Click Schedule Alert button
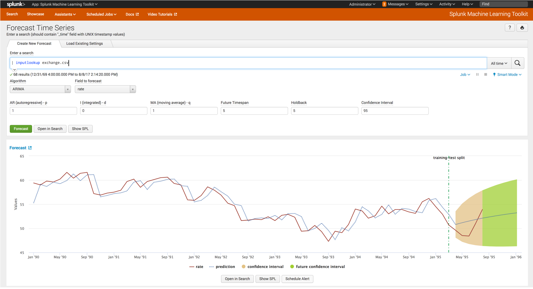 (x=297, y=279)
